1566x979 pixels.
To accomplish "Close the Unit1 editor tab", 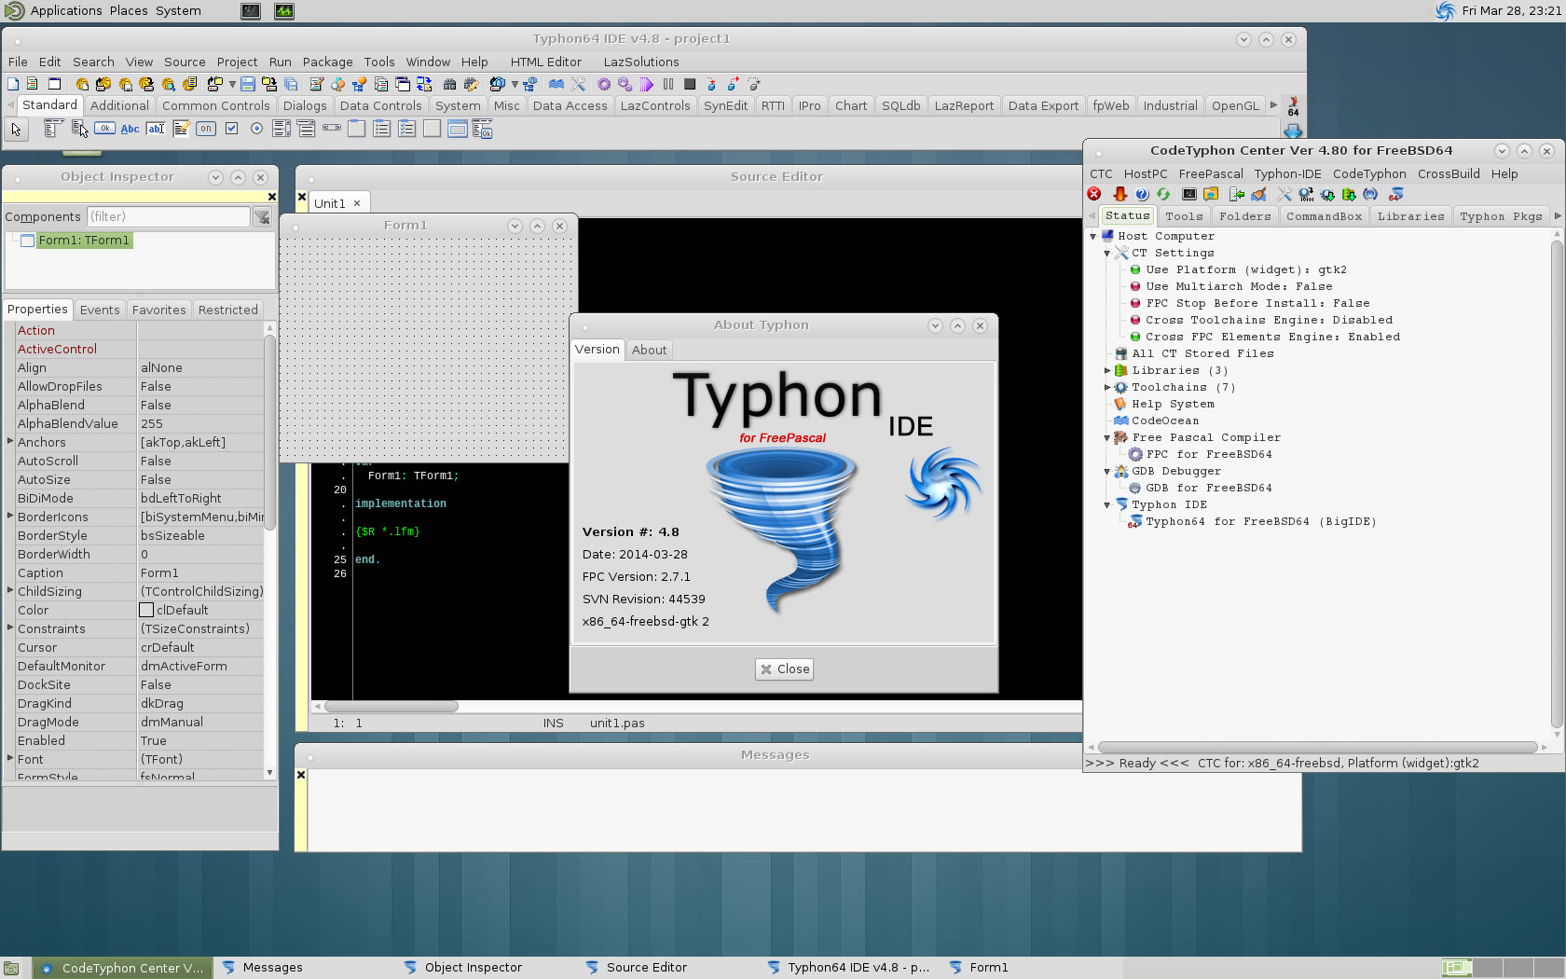I will coord(356,203).
